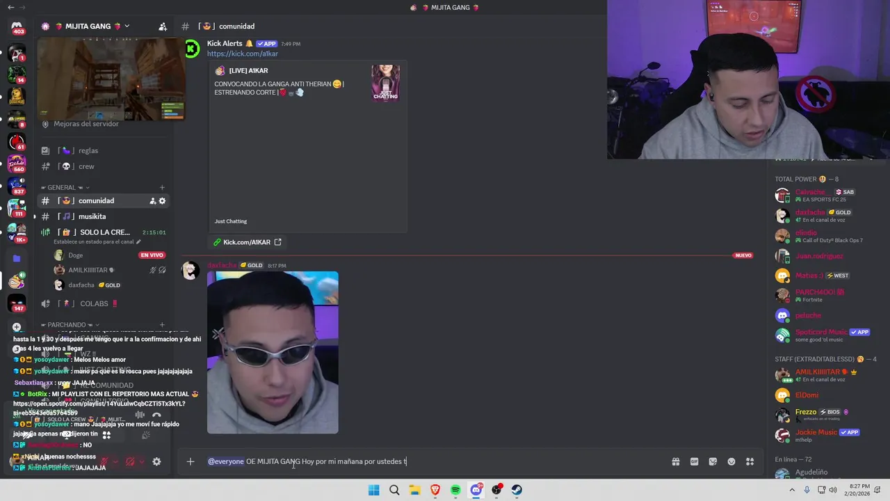The height and width of the screenshot is (501, 890).
Task: Open Discord direct messages home icon
Action: point(17,27)
